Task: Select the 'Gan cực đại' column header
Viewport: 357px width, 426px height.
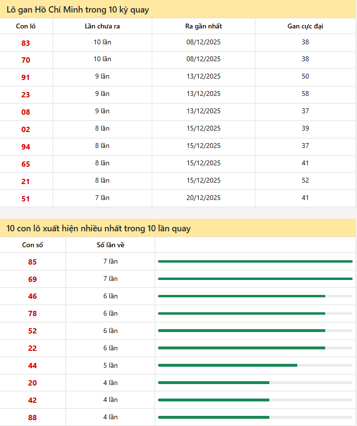Action: [x=305, y=26]
